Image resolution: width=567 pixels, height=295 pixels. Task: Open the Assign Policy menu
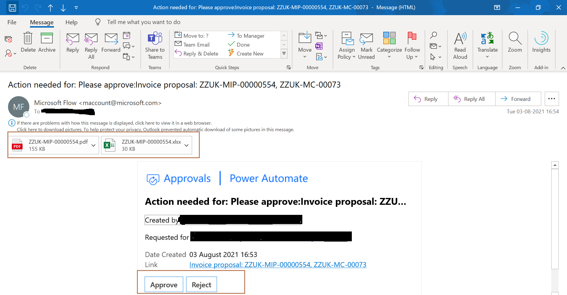(346, 46)
